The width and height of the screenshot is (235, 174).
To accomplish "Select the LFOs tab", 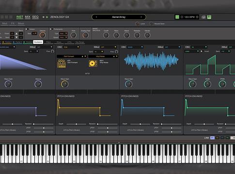I will (69, 42).
